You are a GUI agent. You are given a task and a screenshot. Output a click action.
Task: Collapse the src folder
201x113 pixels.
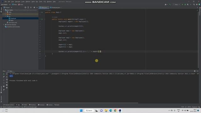[5, 16]
